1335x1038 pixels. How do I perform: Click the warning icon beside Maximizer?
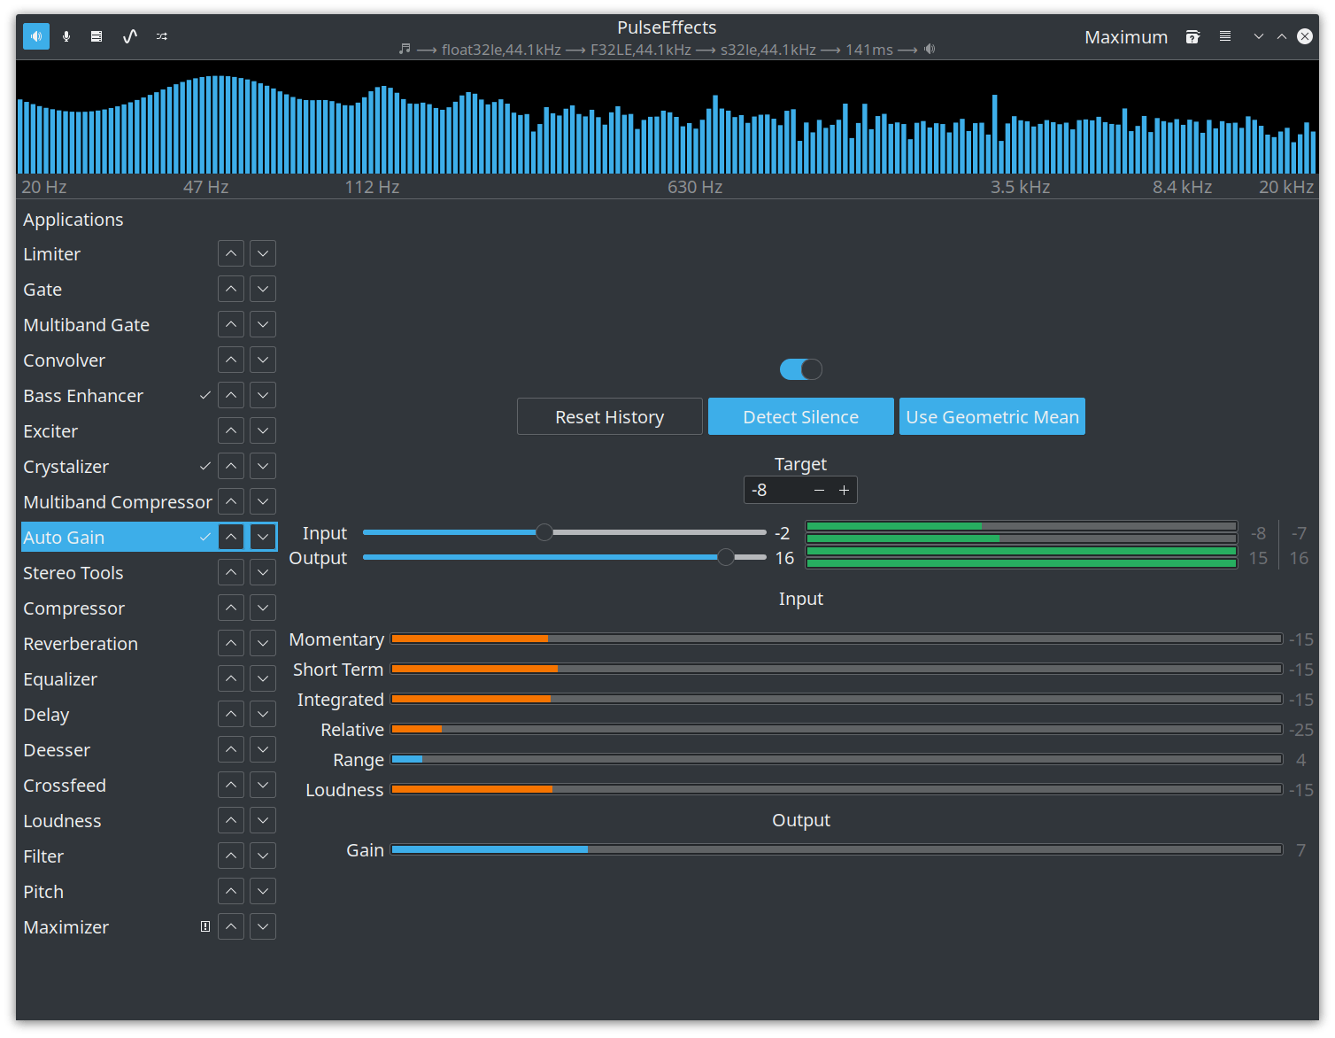204,926
